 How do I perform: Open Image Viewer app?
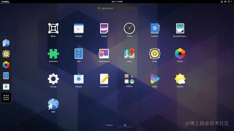click(104, 54)
